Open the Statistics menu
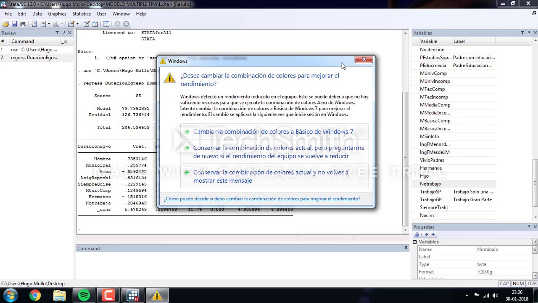This screenshot has height=303, width=538. click(82, 13)
